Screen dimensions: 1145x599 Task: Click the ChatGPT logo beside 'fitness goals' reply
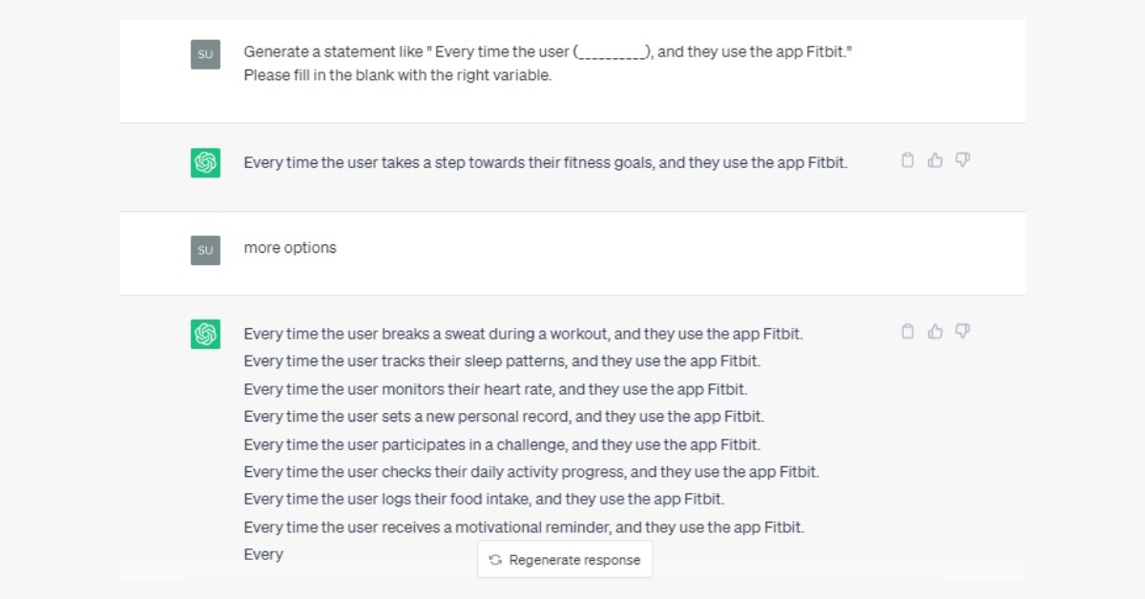pos(205,163)
